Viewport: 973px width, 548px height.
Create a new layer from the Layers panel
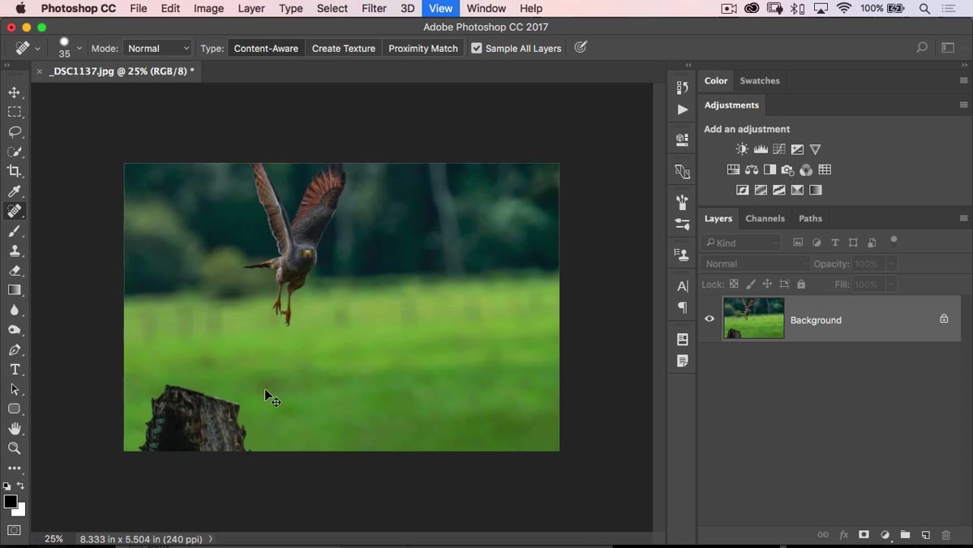tap(925, 535)
